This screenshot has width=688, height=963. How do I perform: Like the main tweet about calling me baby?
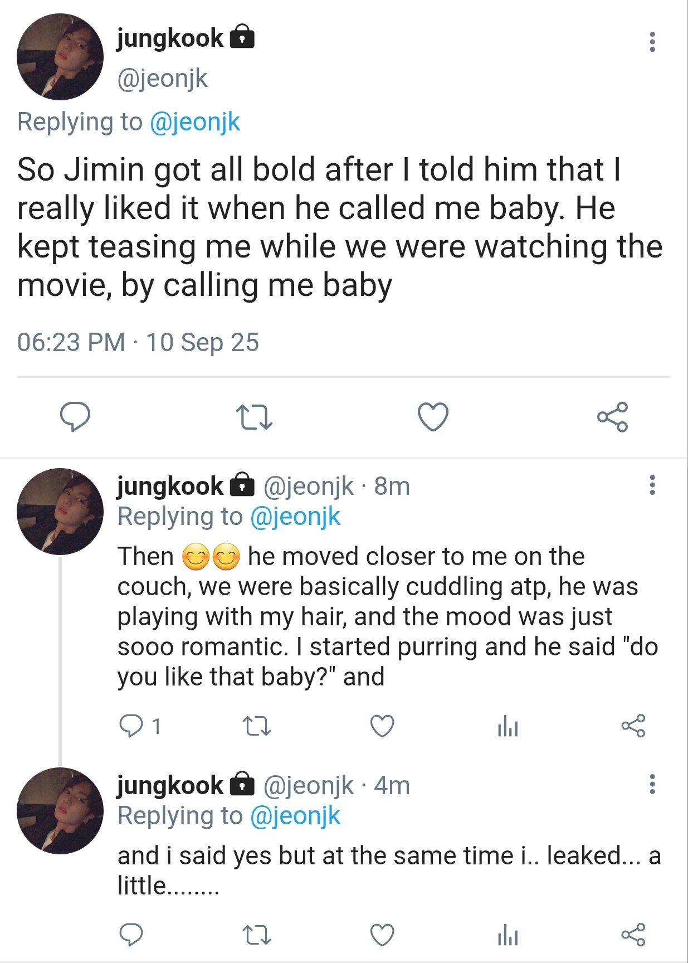433,416
